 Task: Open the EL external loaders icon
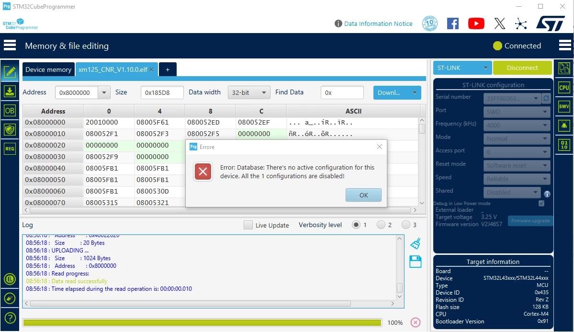pos(10,279)
